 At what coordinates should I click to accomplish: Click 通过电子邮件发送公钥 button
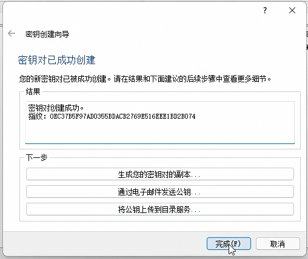tap(160, 192)
